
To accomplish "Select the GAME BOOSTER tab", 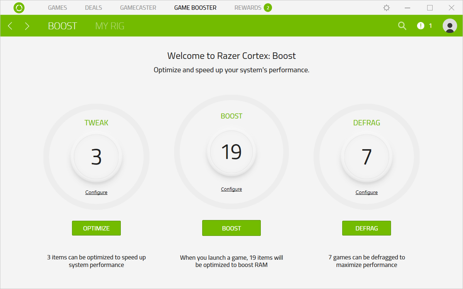I will (195, 8).
